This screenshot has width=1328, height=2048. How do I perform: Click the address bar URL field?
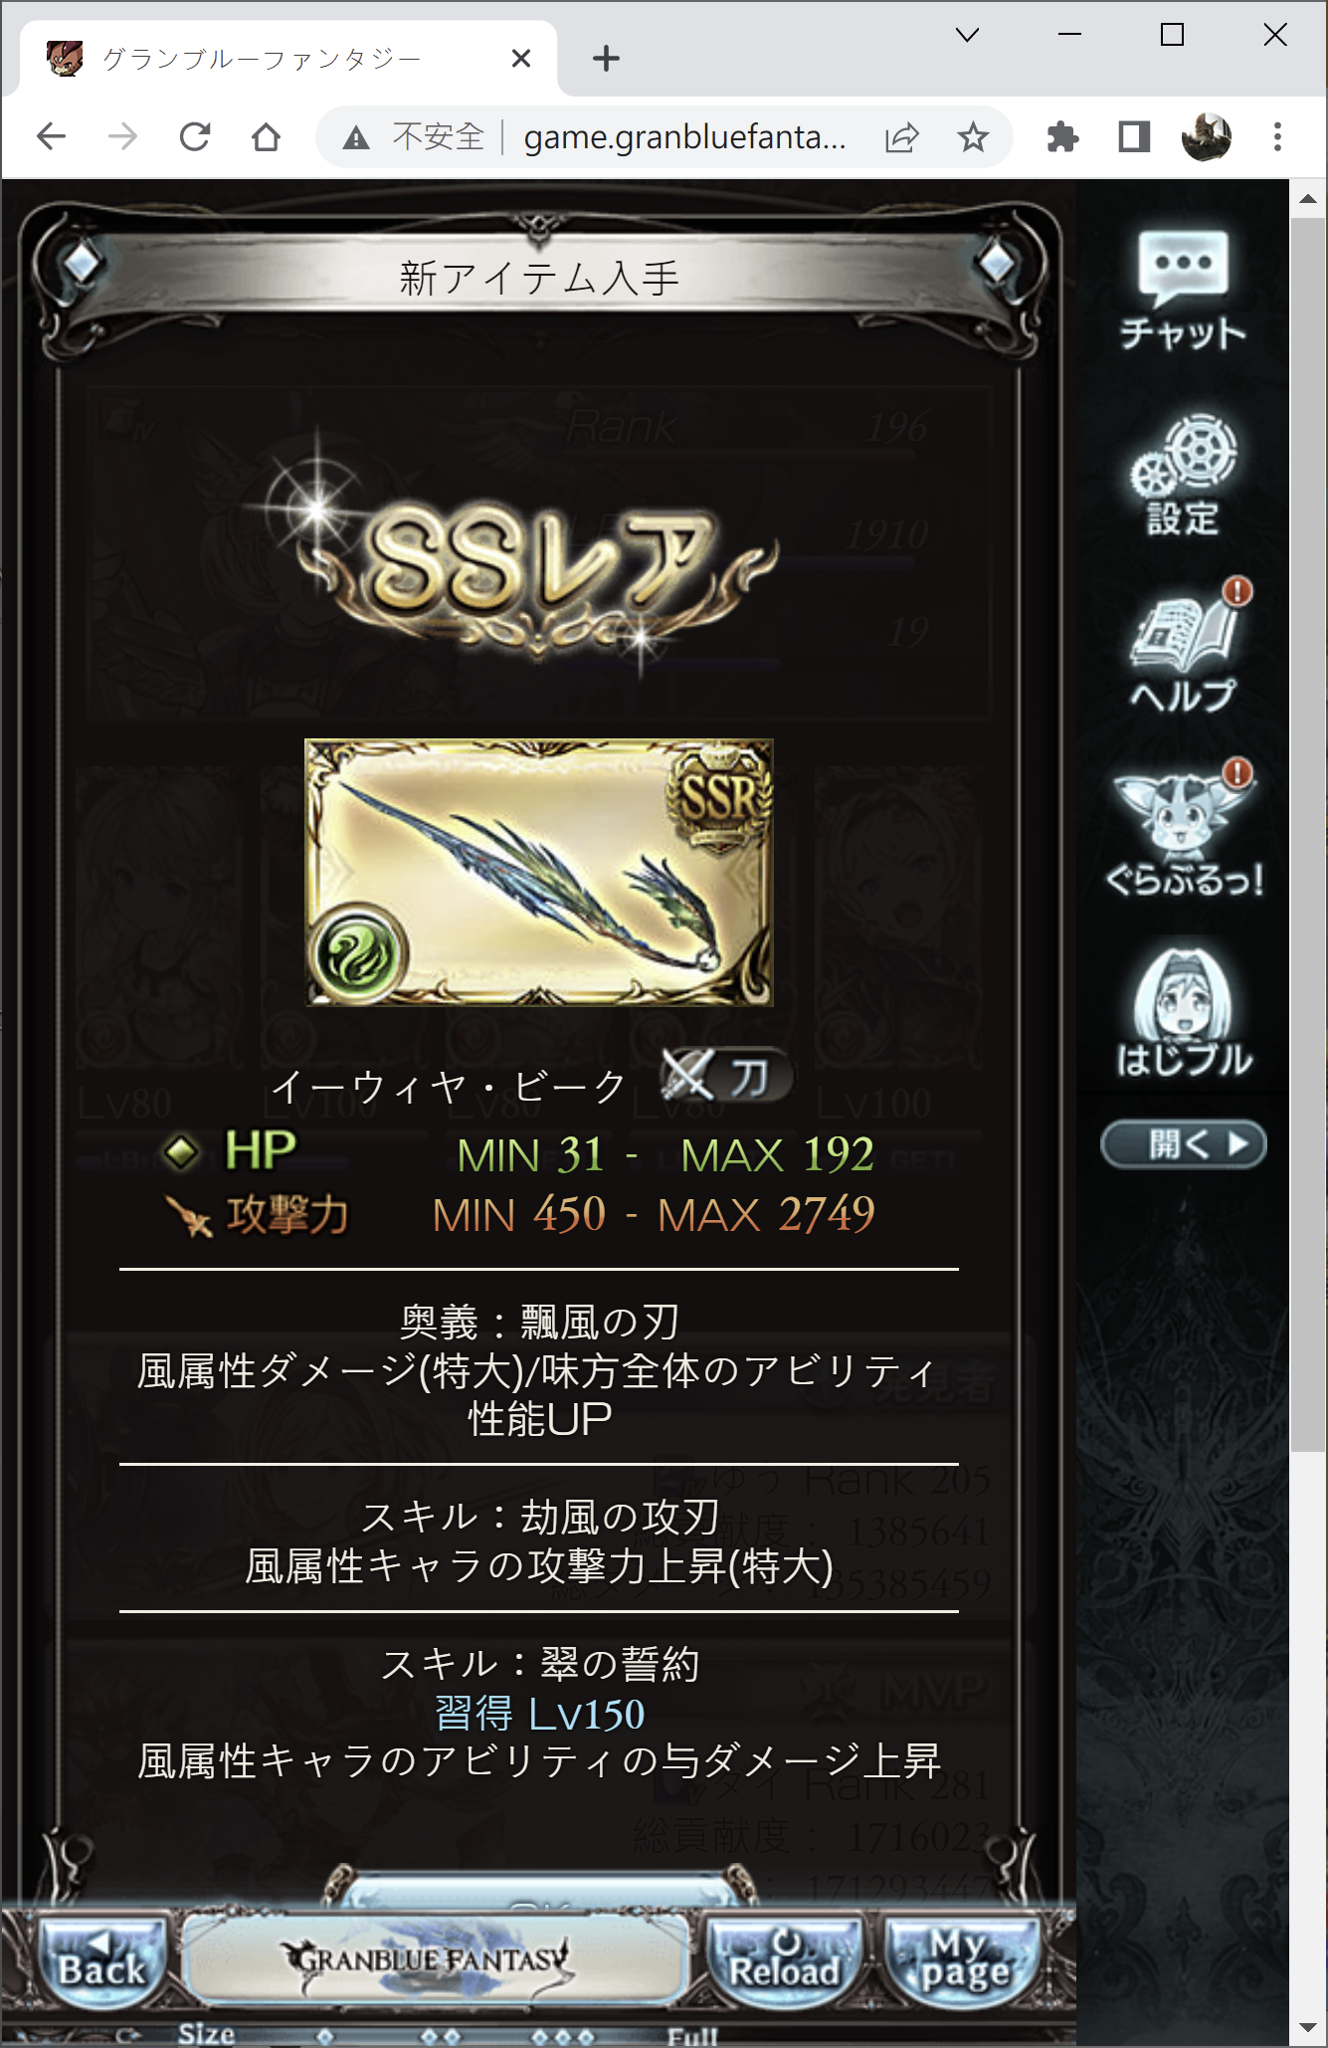pos(686,136)
